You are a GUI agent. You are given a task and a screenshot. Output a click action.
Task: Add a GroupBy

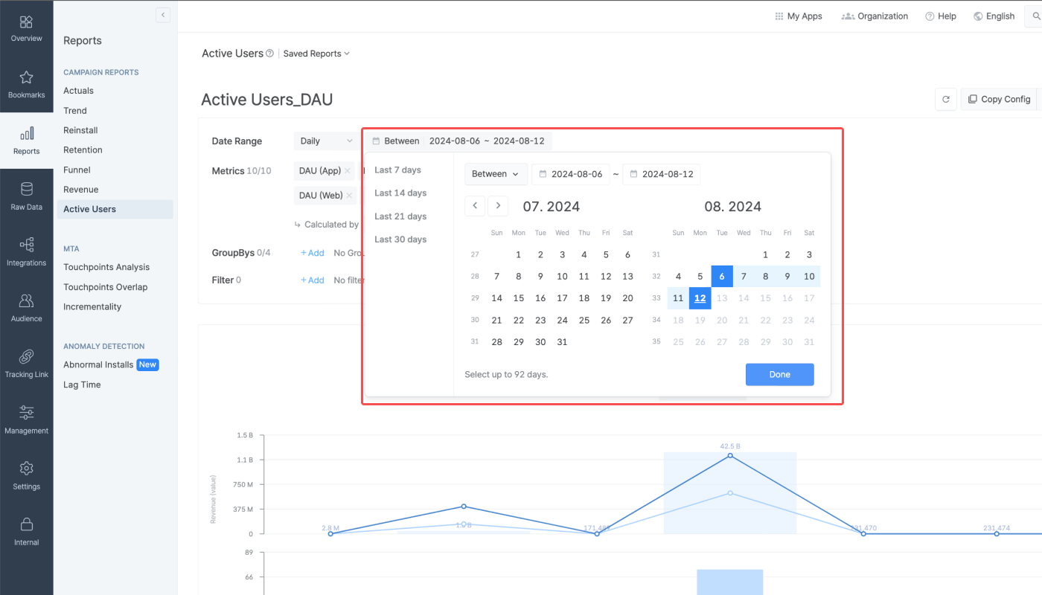pos(313,253)
